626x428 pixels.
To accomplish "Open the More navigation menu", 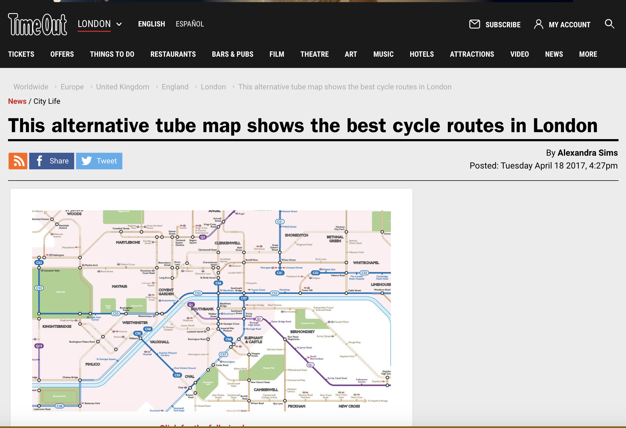I will click(x=588, y=54).
